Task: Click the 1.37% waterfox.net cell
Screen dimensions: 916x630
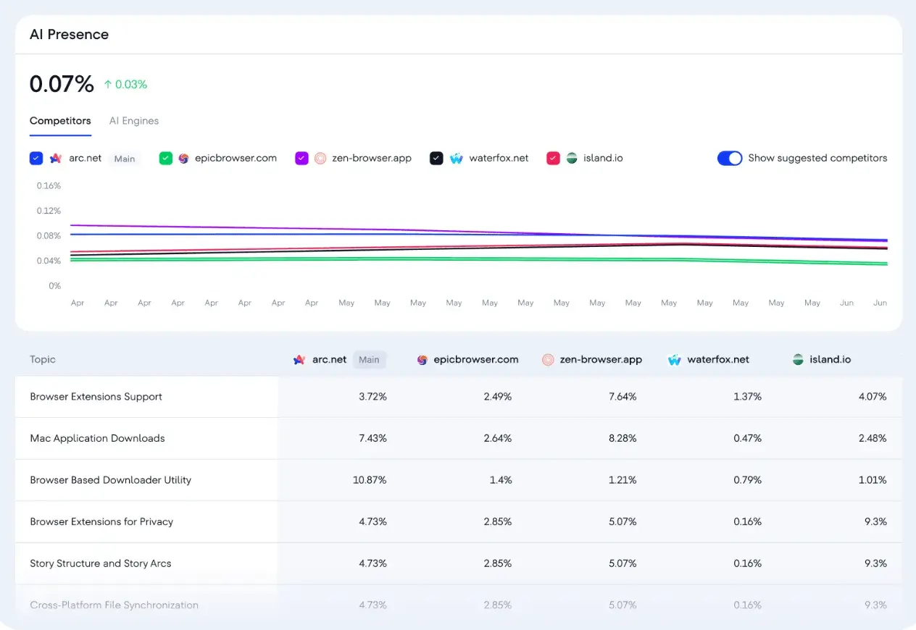Action: point(748,397)
